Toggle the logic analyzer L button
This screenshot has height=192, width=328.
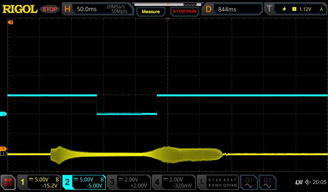point(202,182)
